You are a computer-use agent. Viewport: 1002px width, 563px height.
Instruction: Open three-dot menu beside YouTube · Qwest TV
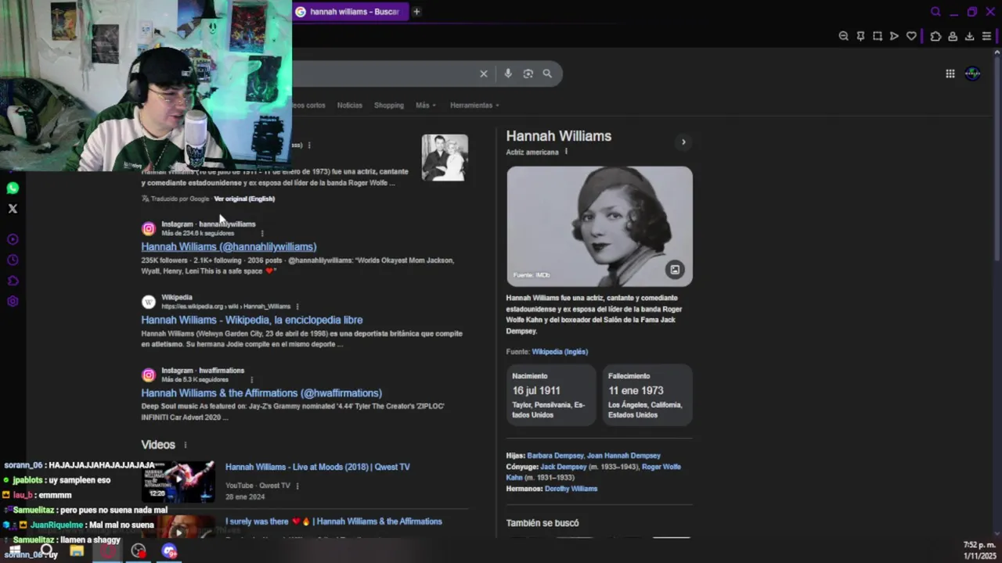[297, 486]
